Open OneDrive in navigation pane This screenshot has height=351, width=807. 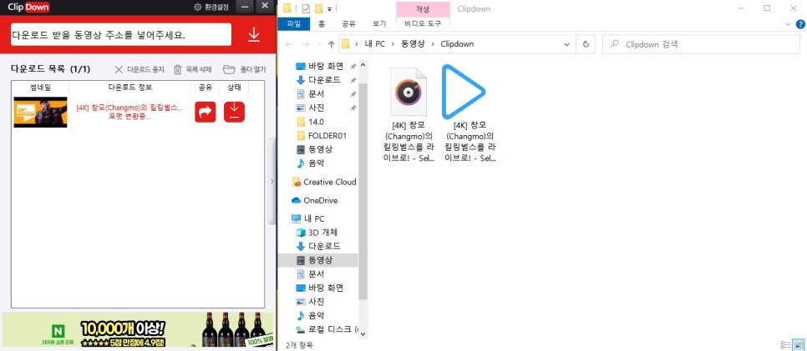coord(314,200)
